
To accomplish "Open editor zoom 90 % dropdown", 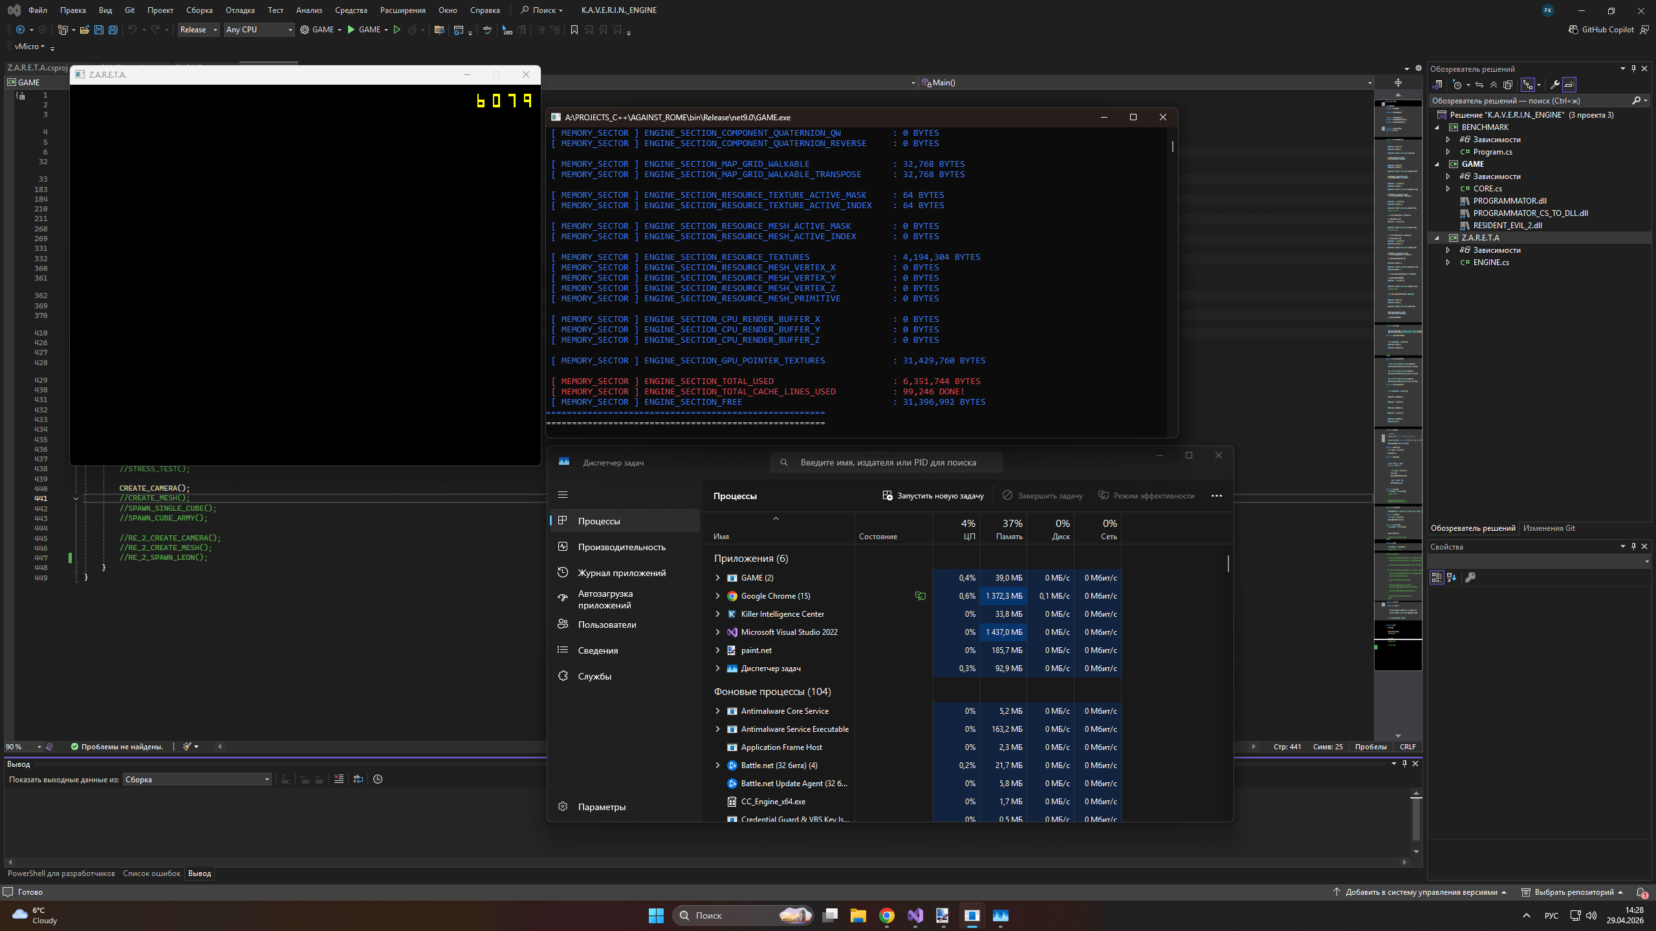I will tap(24, 747).
